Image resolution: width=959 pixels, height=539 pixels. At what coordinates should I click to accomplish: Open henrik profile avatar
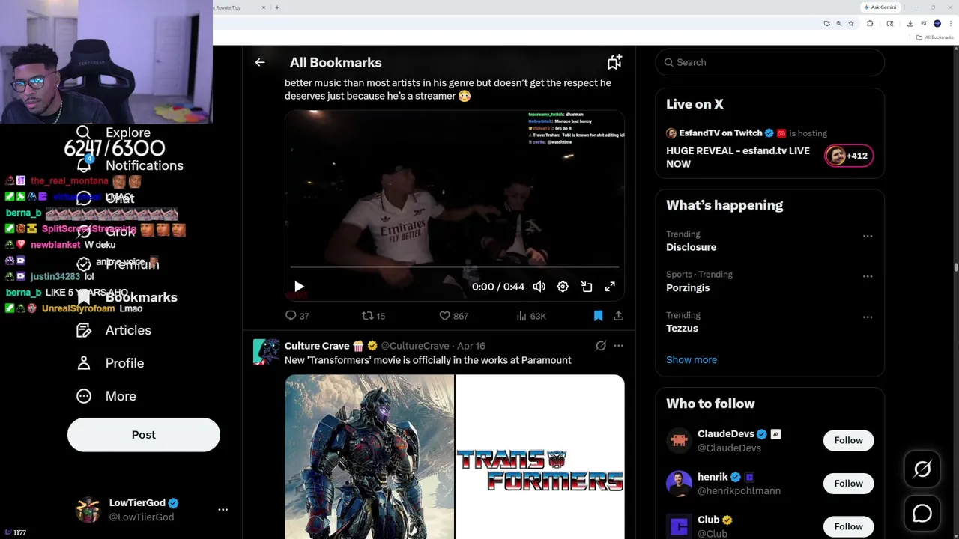point(680,483)
